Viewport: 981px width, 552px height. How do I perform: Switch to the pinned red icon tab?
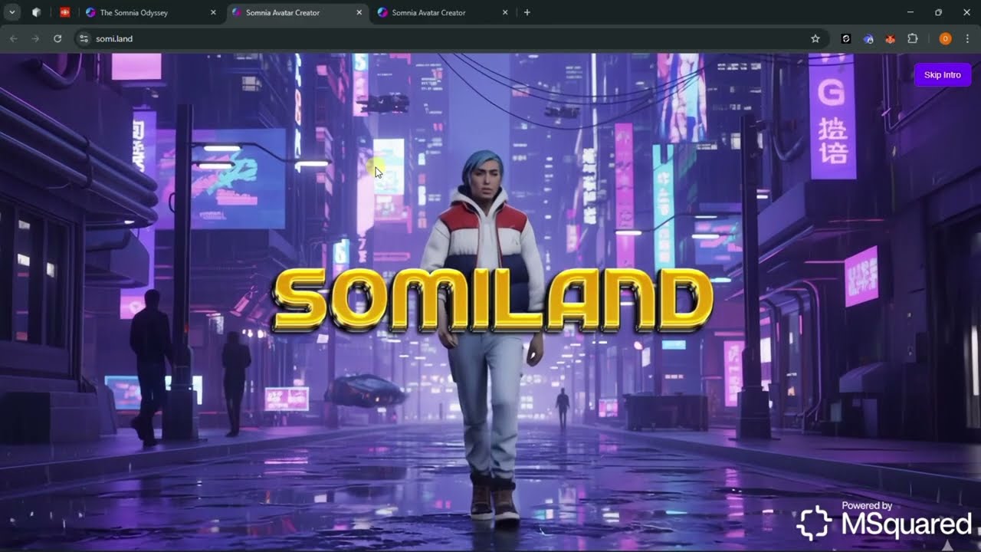point(64,12)
